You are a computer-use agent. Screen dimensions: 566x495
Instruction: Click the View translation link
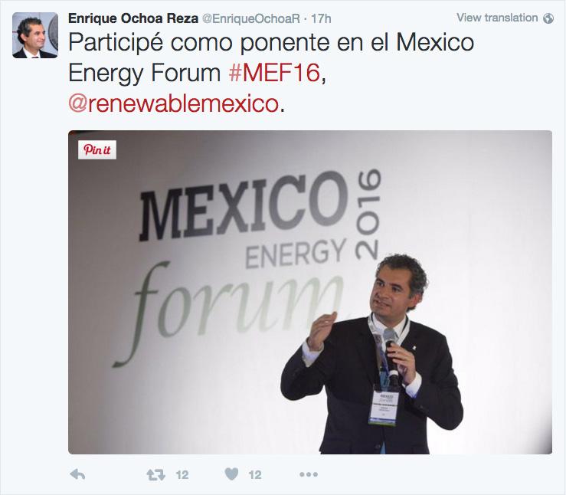click(x=497, y=18)
